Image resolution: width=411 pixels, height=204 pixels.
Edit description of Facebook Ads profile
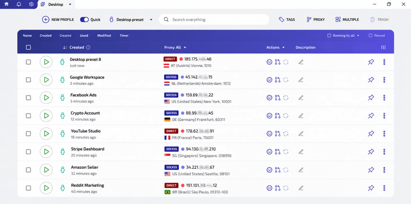click(301, 98)
